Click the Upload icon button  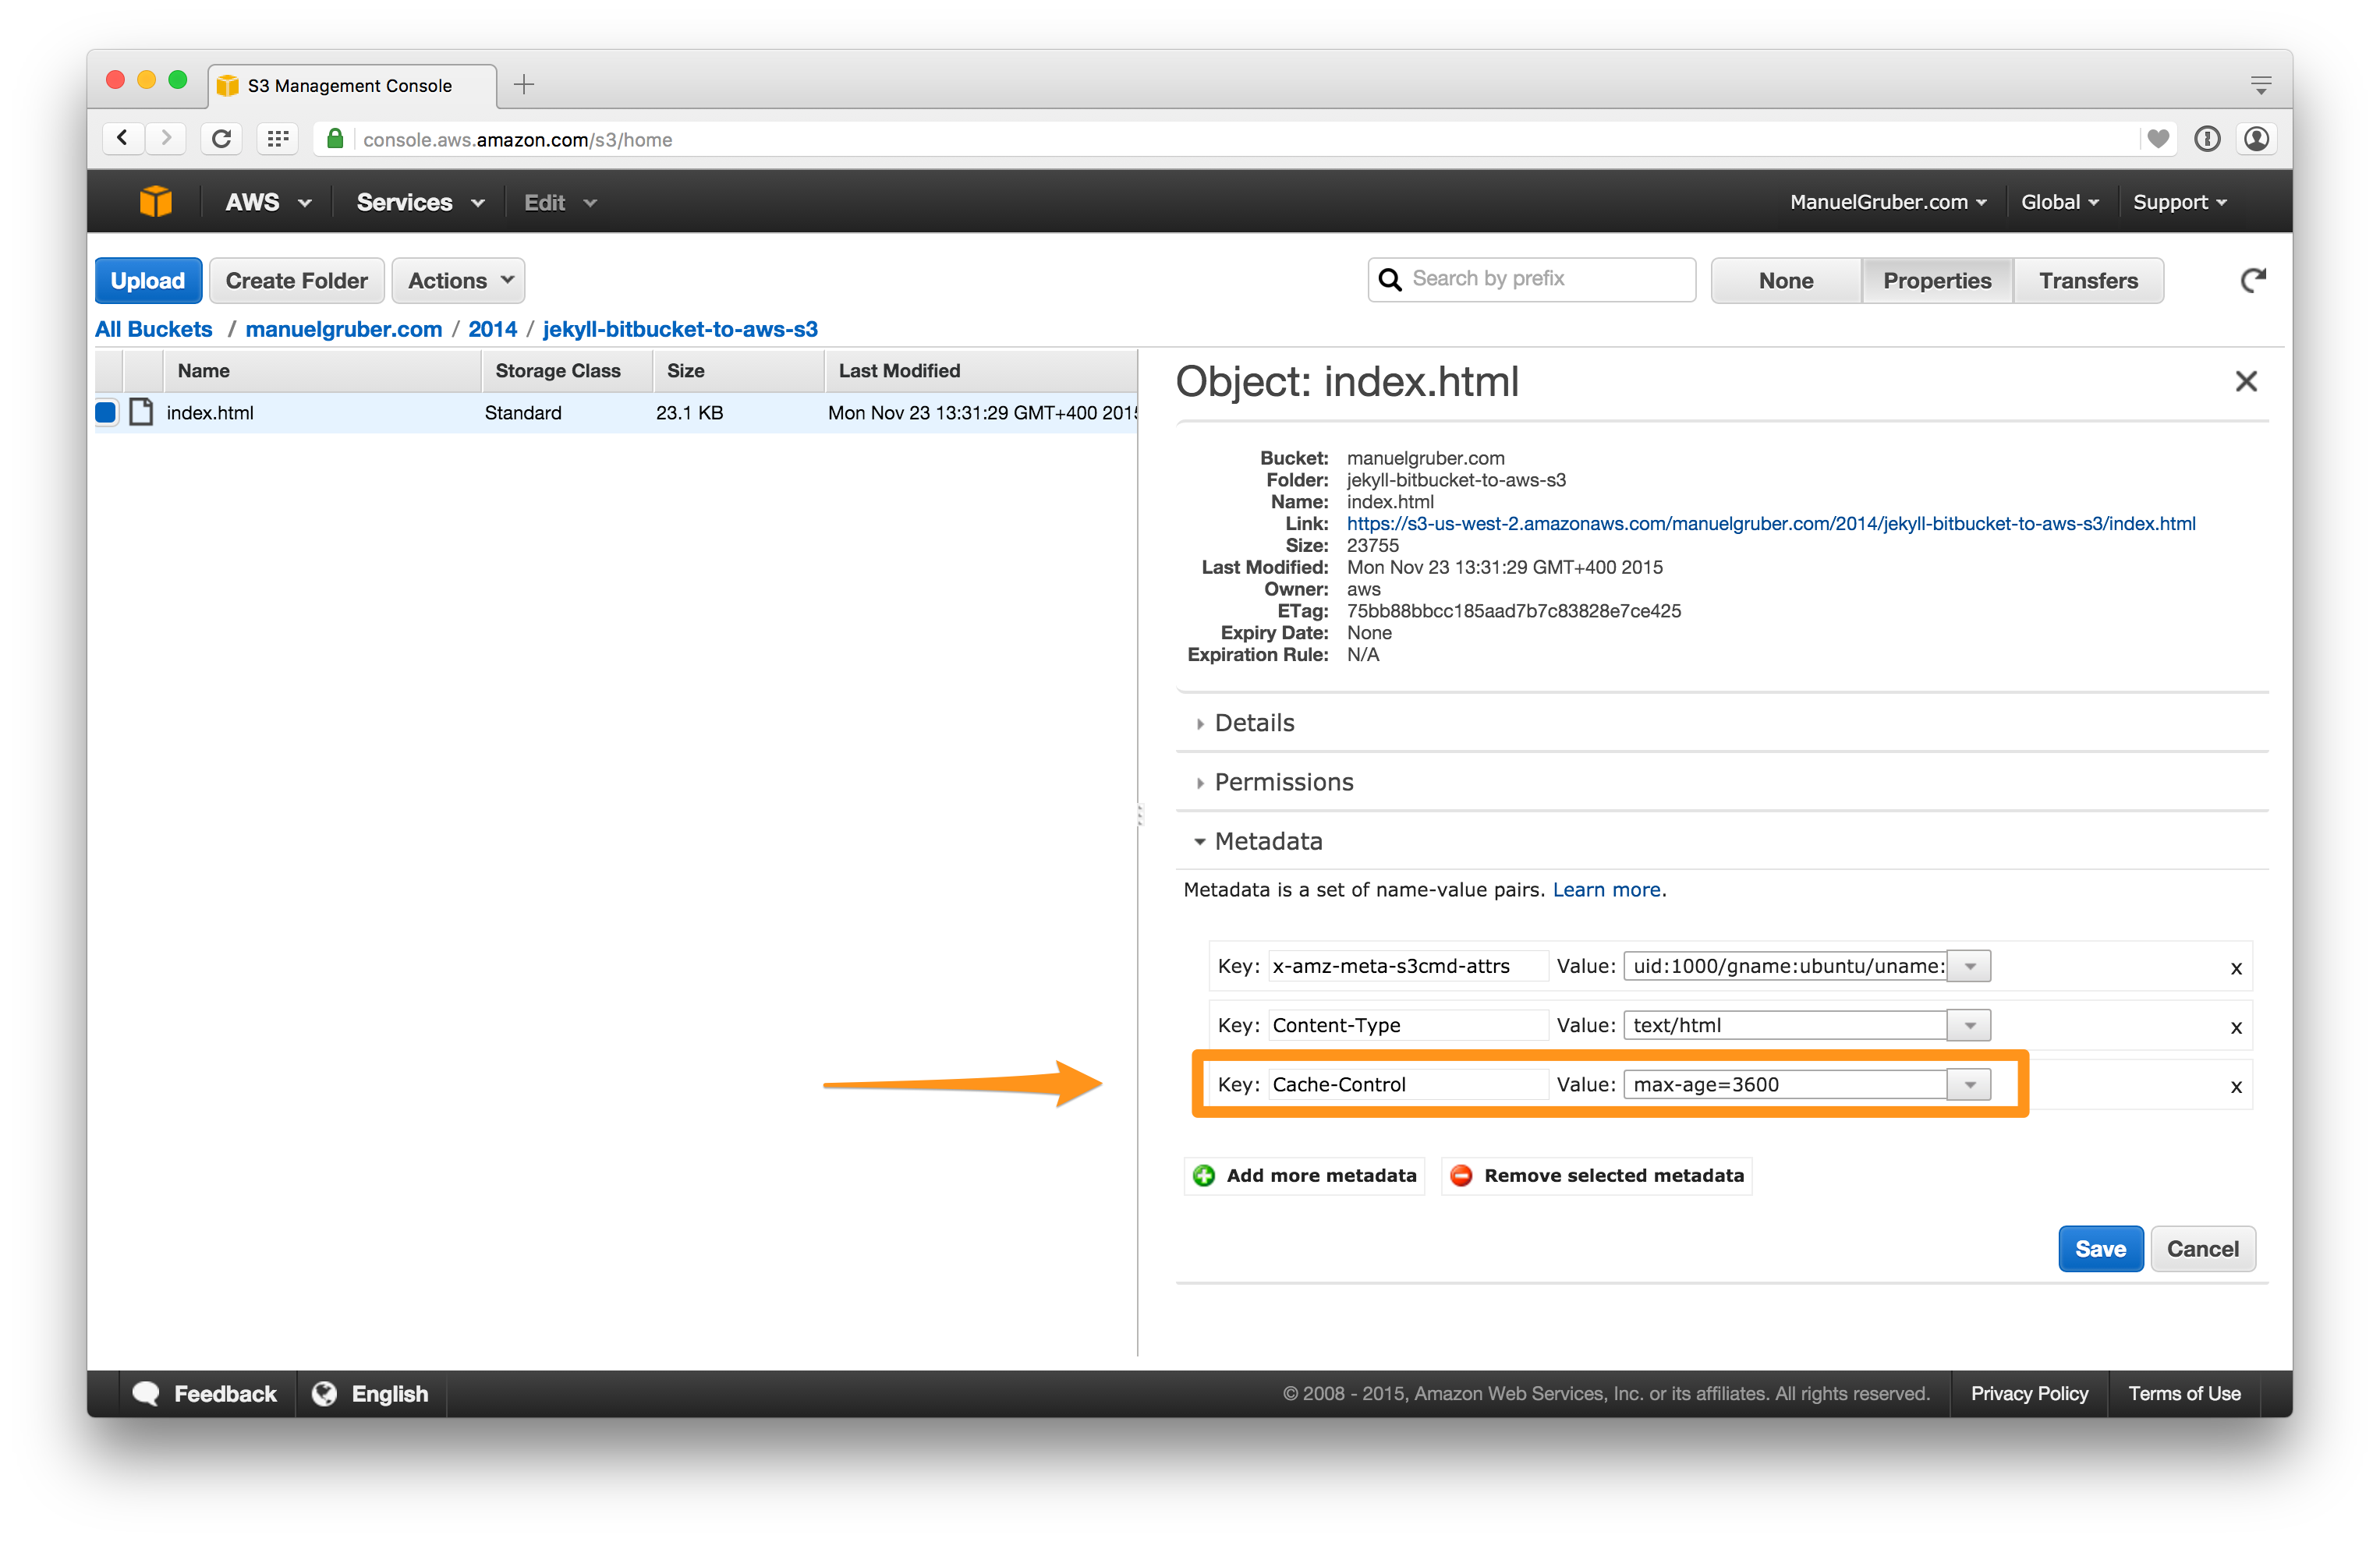146,279
